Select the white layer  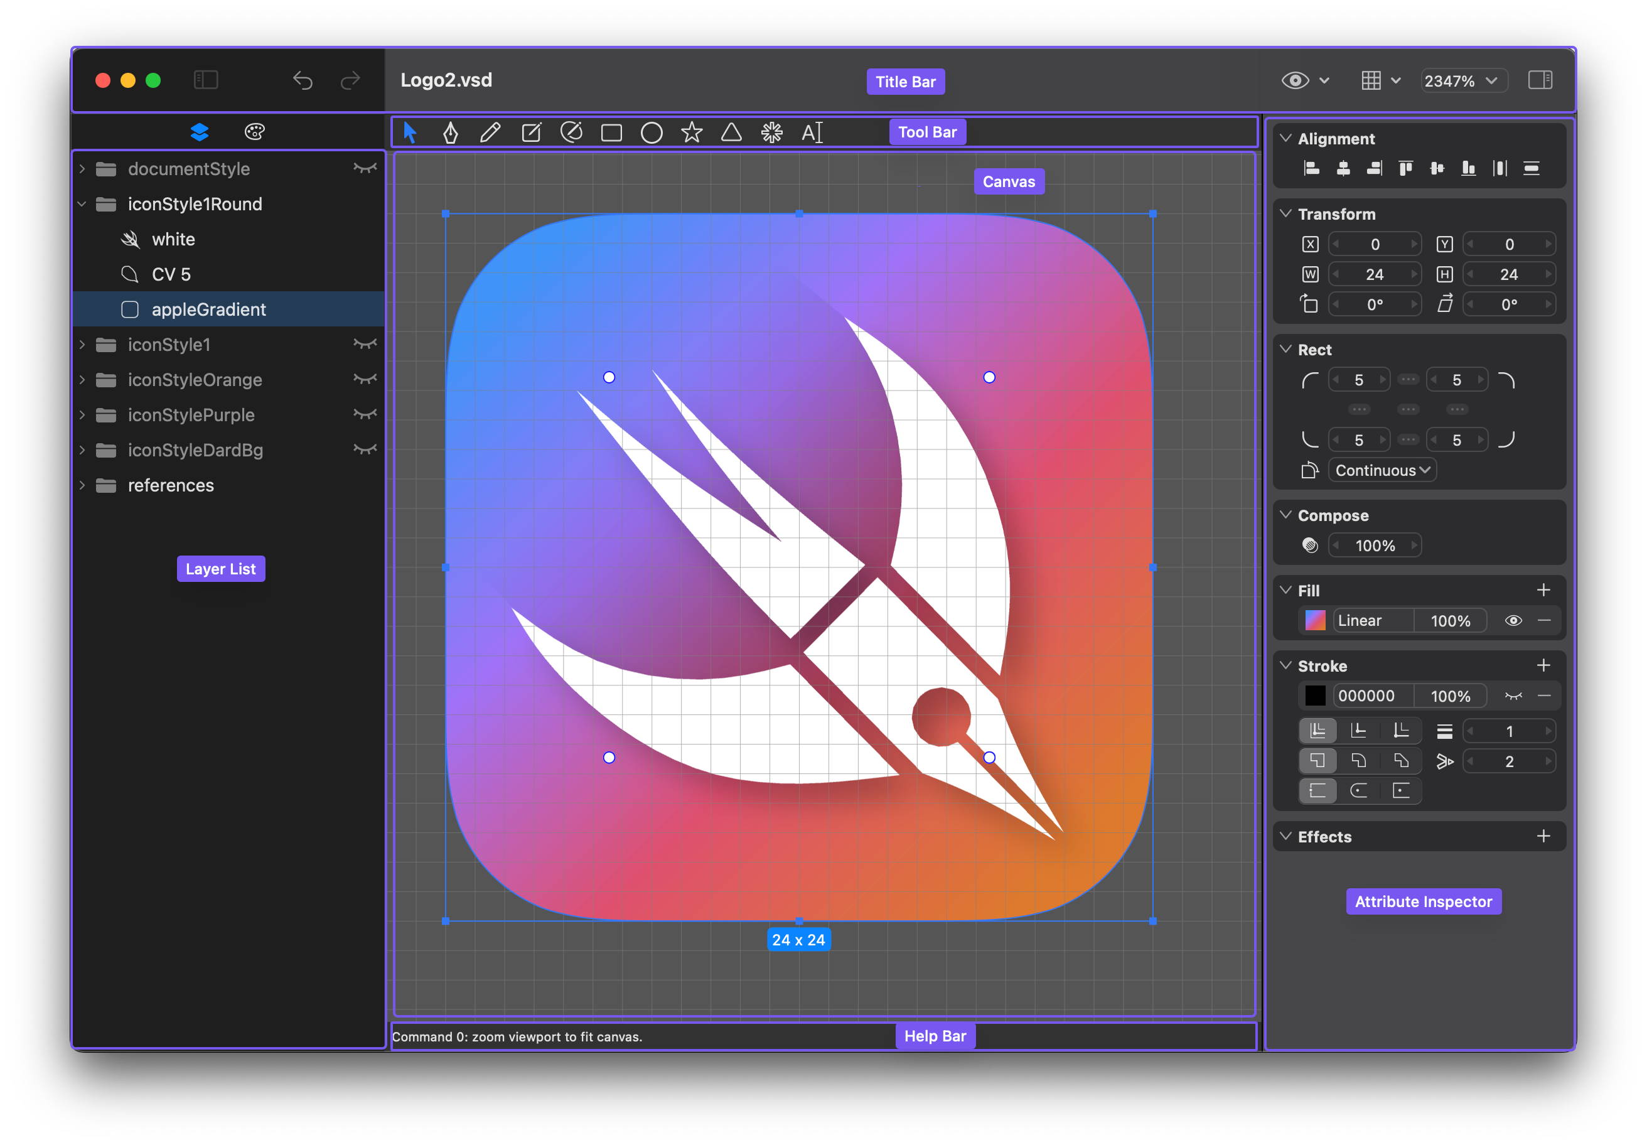click(229, 240)
